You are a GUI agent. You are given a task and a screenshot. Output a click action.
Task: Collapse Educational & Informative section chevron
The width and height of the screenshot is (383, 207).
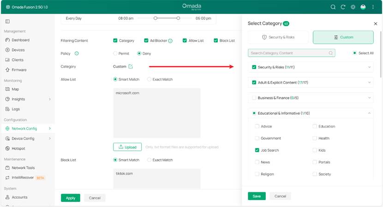click(x=369, y=113)
